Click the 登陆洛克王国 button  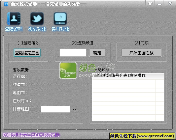[x=27, y=53]
